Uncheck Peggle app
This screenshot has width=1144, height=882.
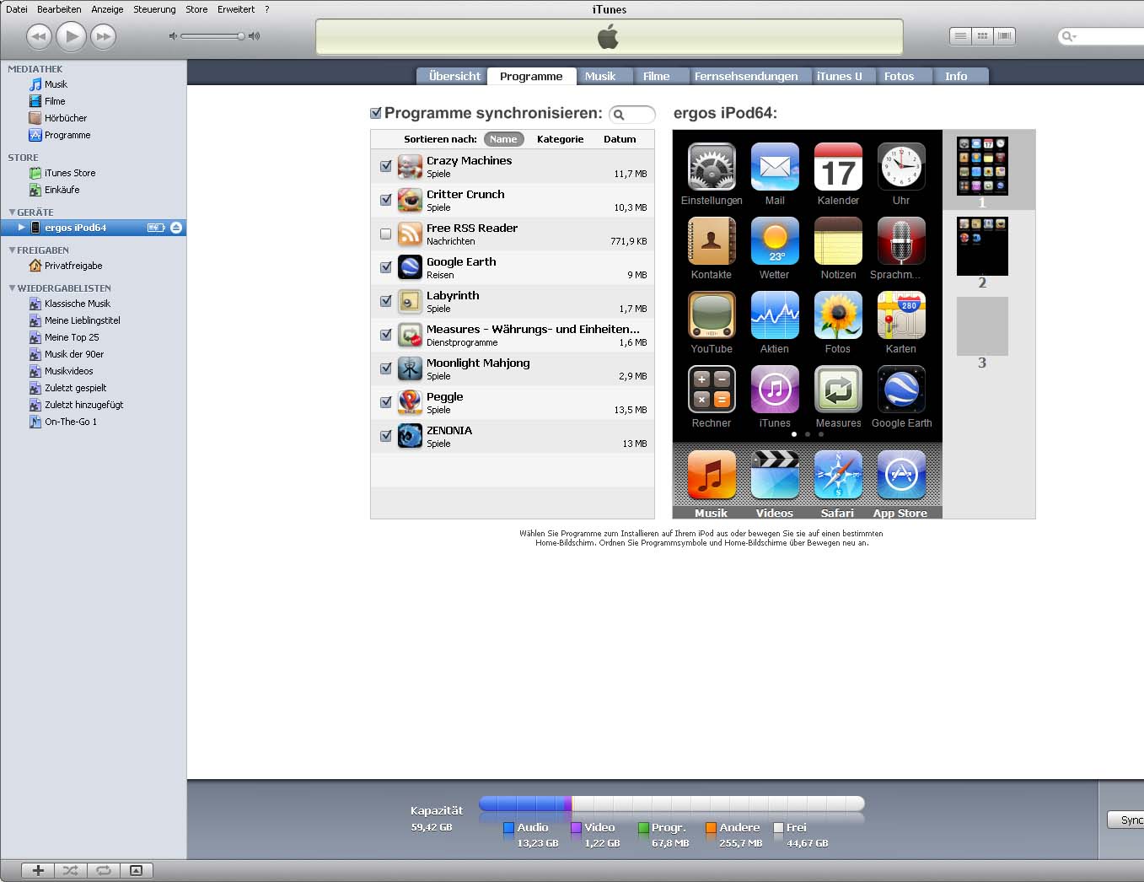tap(385, 402)
